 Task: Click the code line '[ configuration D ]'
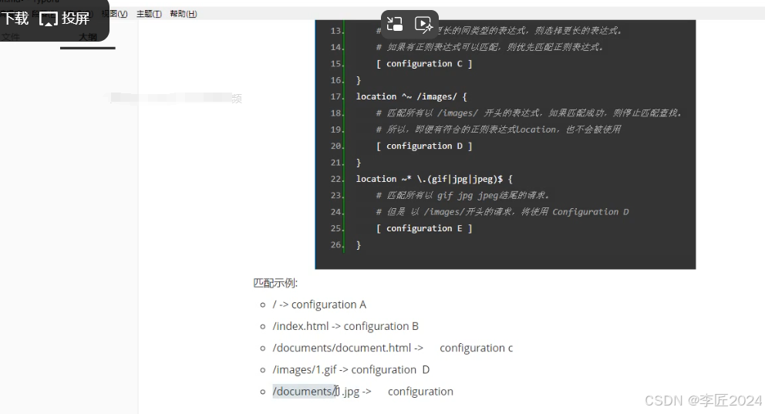[x=424, y=146]
